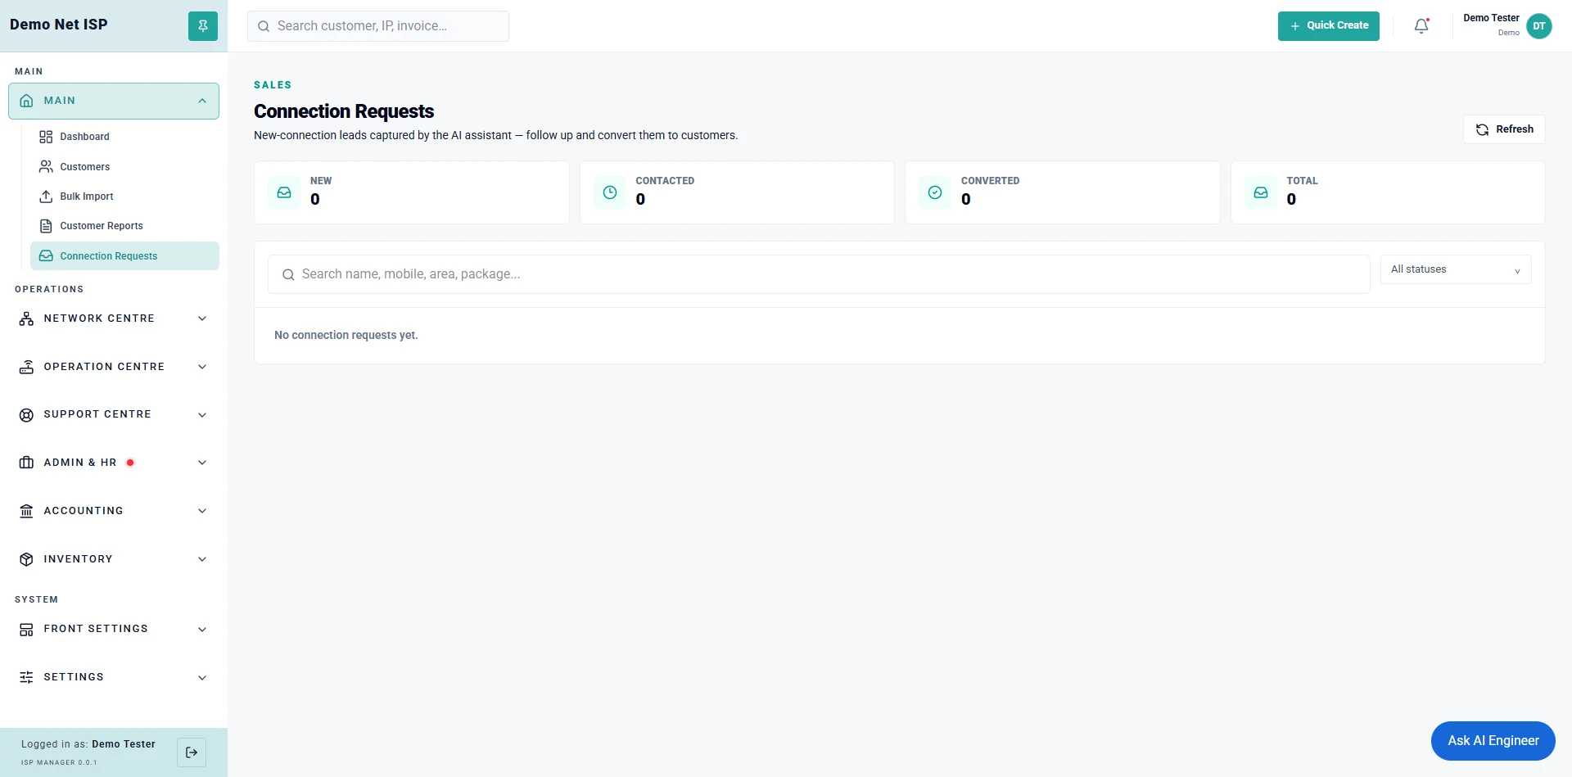
Task: Click the DT user avatar
Action: coord(1539,26)
